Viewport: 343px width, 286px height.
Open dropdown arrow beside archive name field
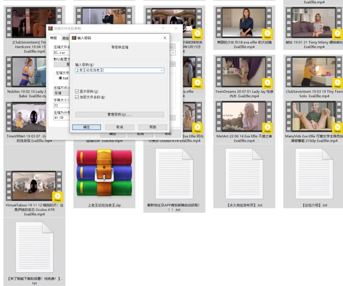[173, 53]
